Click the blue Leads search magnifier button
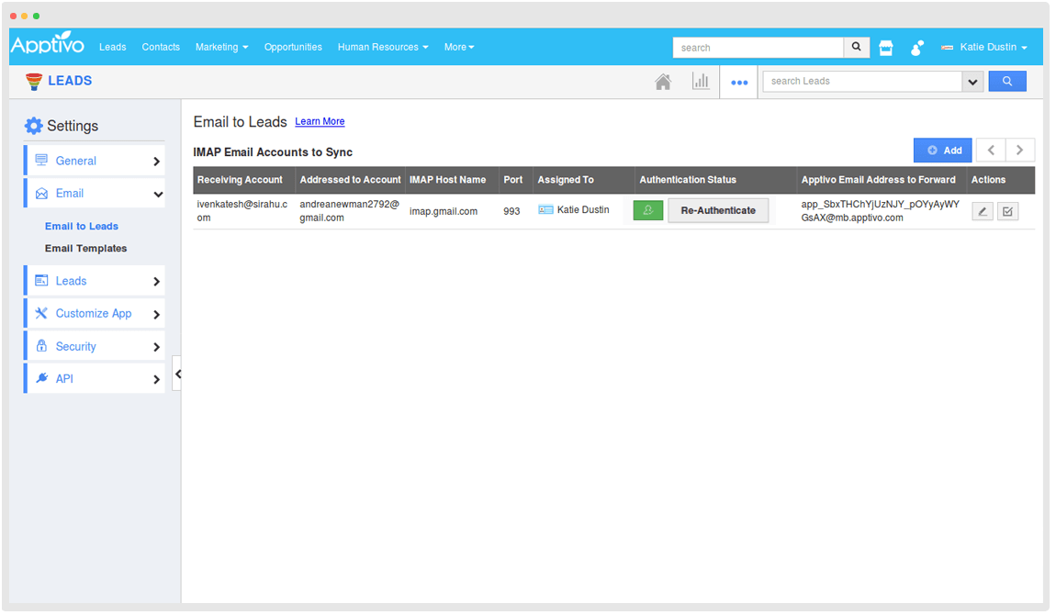The image size is (1056, 615). pyautogui.click(x=1007, y=82)
